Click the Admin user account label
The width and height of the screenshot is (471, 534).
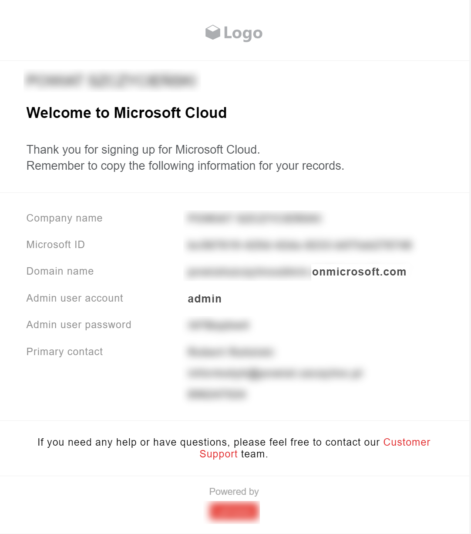tap(75, 298)
